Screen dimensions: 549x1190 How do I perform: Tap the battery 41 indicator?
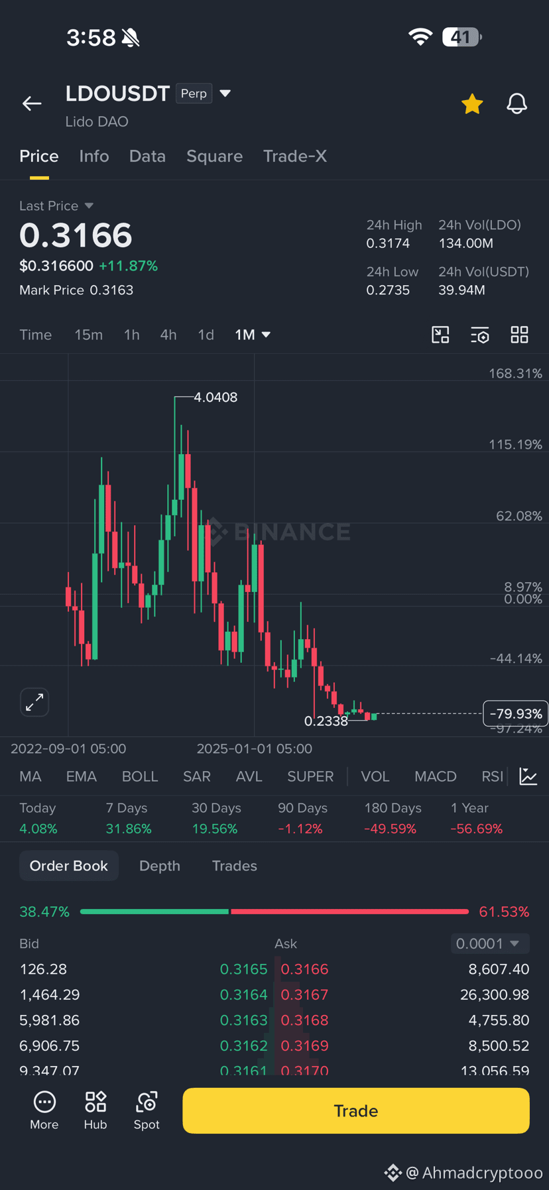tap(462, 37)
